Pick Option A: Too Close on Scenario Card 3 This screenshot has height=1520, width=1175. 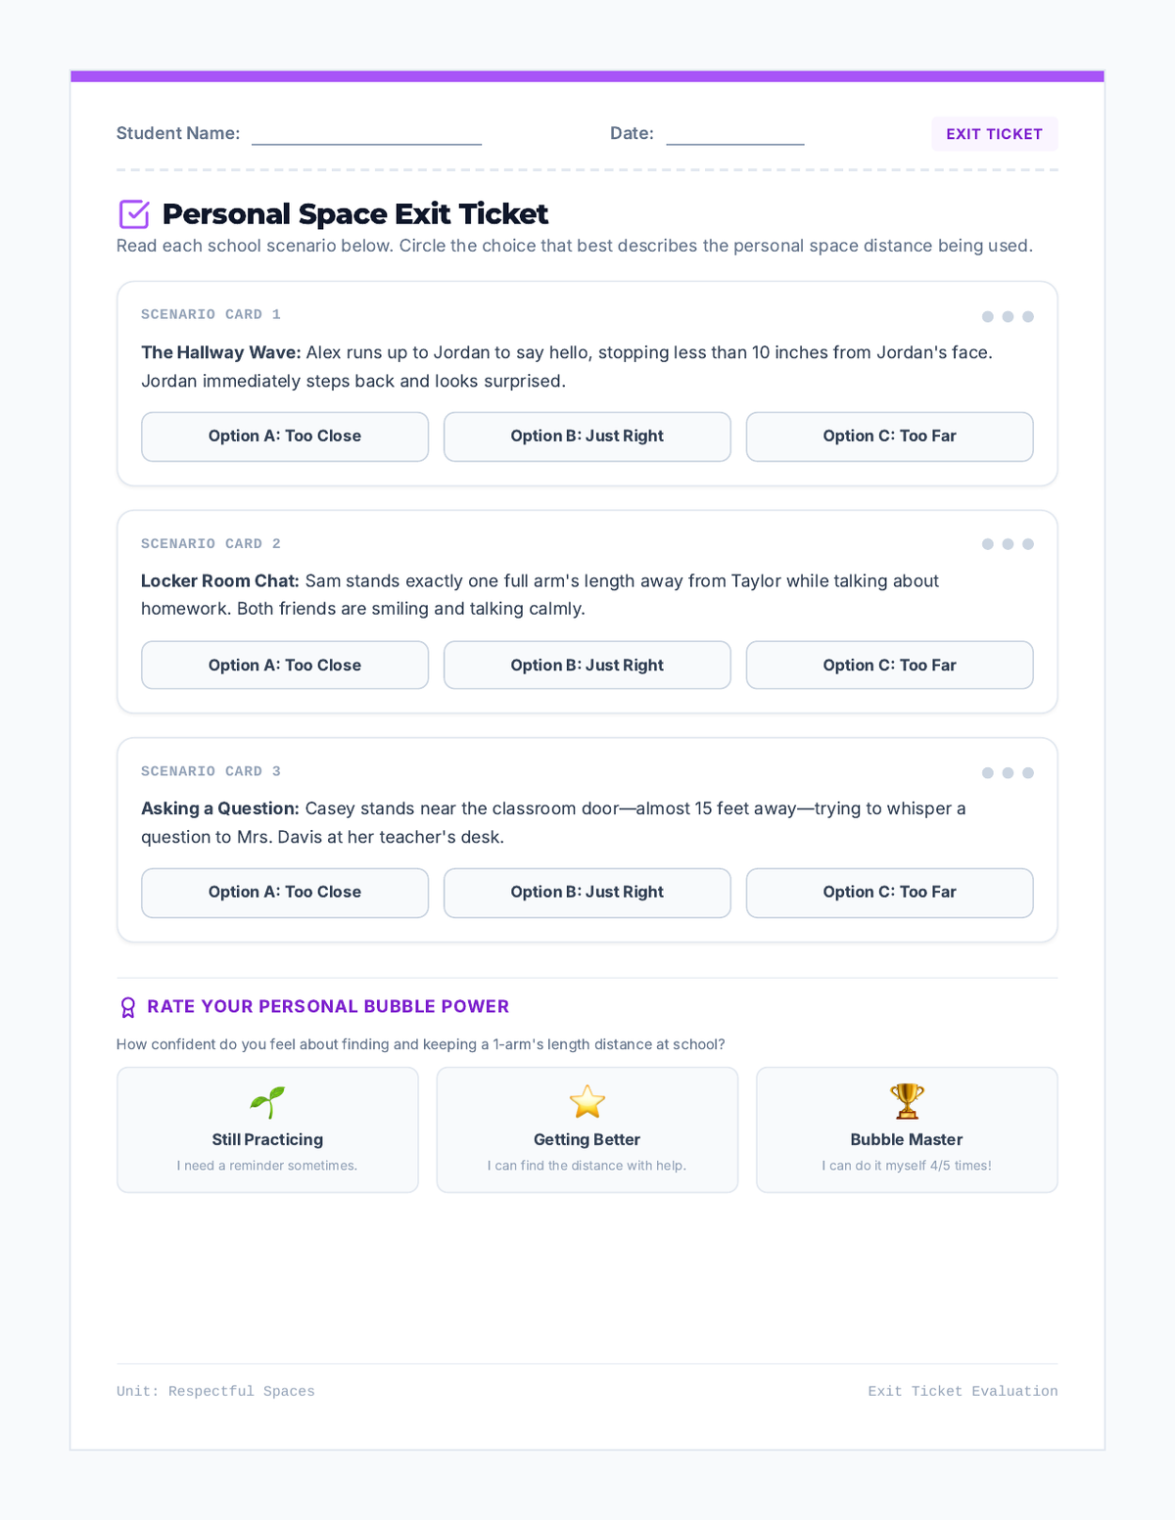(x=285, y=893)
